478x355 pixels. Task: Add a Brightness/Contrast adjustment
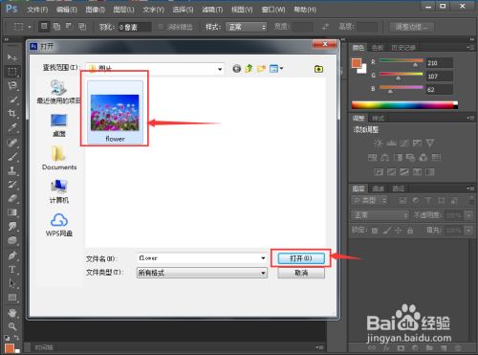379,143
